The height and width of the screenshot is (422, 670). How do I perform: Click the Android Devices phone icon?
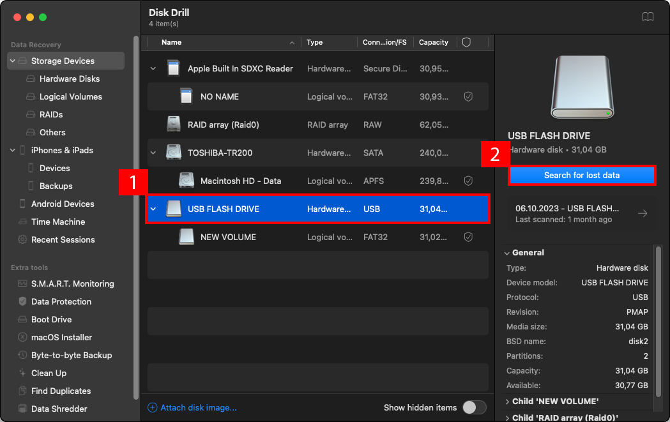[22, 204]
